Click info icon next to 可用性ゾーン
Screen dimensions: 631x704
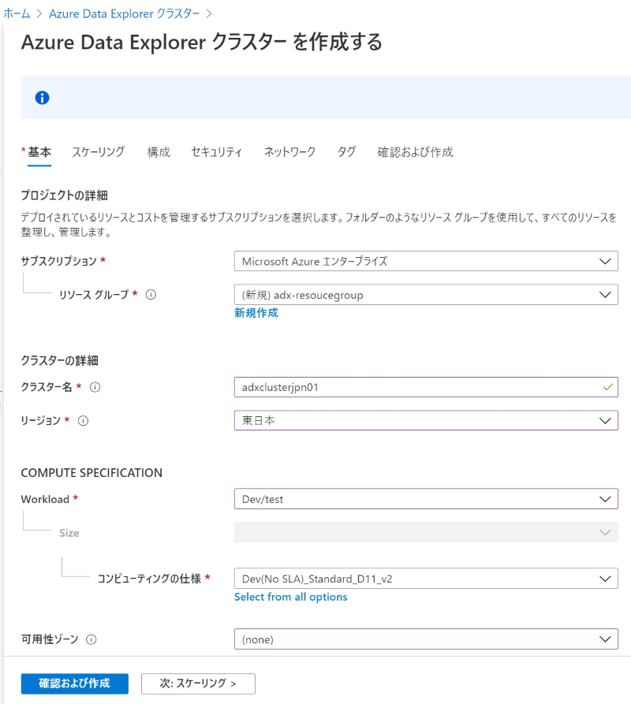coord(91,639)
